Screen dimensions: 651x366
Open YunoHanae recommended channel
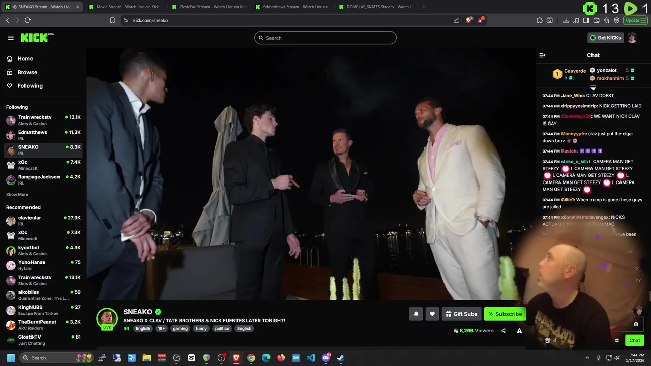[x=43, y=265]
